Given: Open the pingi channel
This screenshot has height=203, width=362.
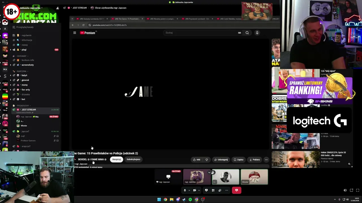Looking at the screenshot, I should click(24, 50).
